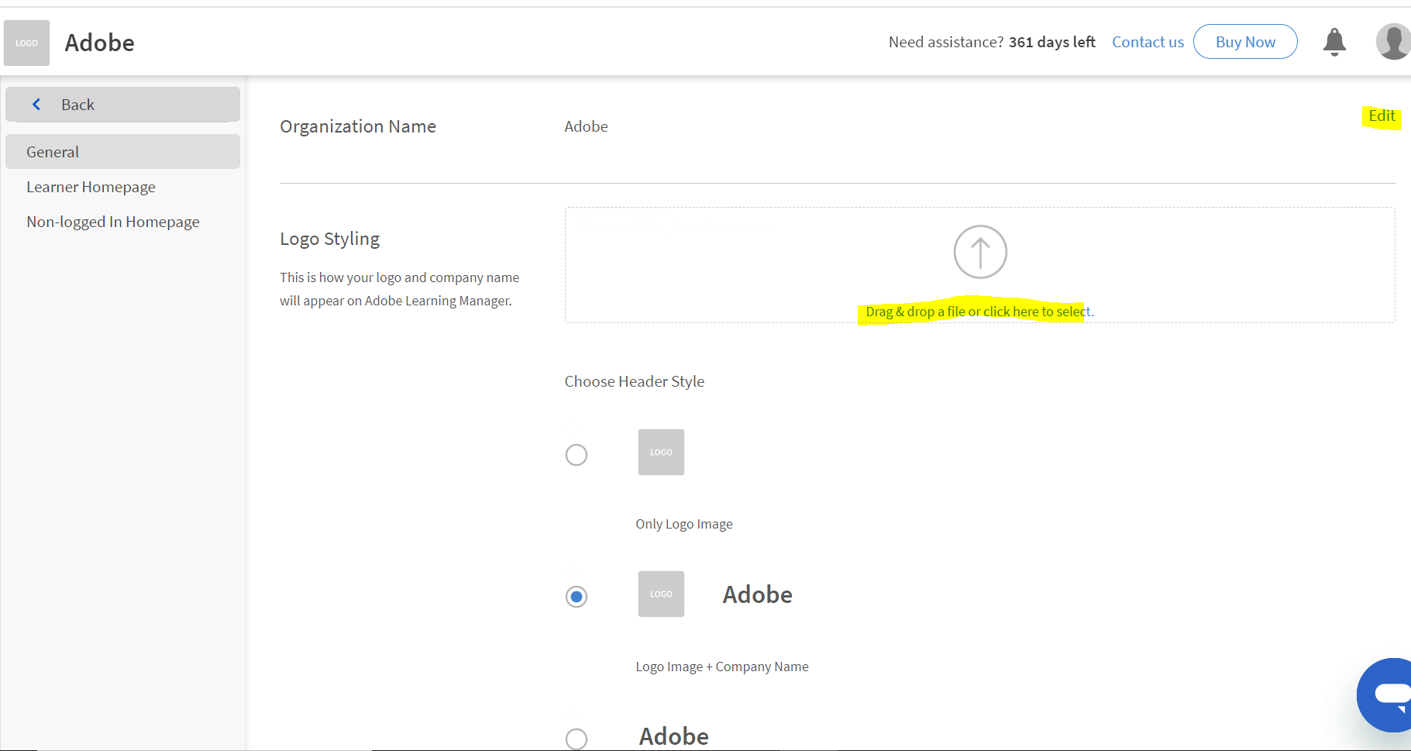1411x751 pixels.
Task: Click the Only Logo Image preview thumbnail
Action: 661,452
